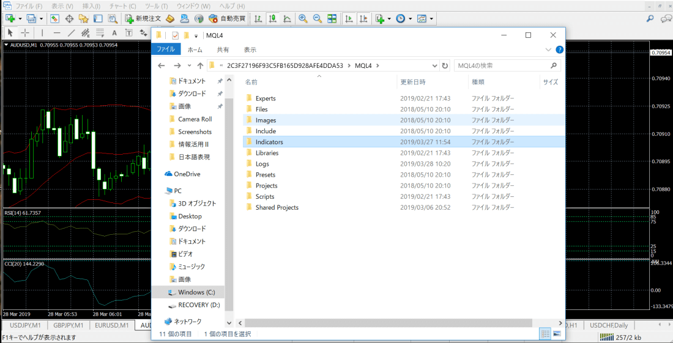
Task: Toggle chart shift button
Action: tap(363, 18)
